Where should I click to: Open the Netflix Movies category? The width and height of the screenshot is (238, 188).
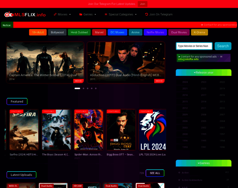tap(155, 32)
